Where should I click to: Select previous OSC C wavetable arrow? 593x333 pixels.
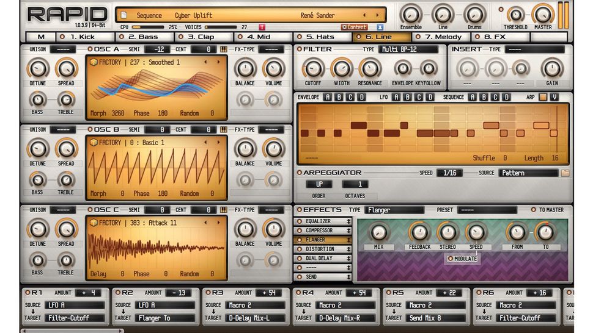click(206, 223)
